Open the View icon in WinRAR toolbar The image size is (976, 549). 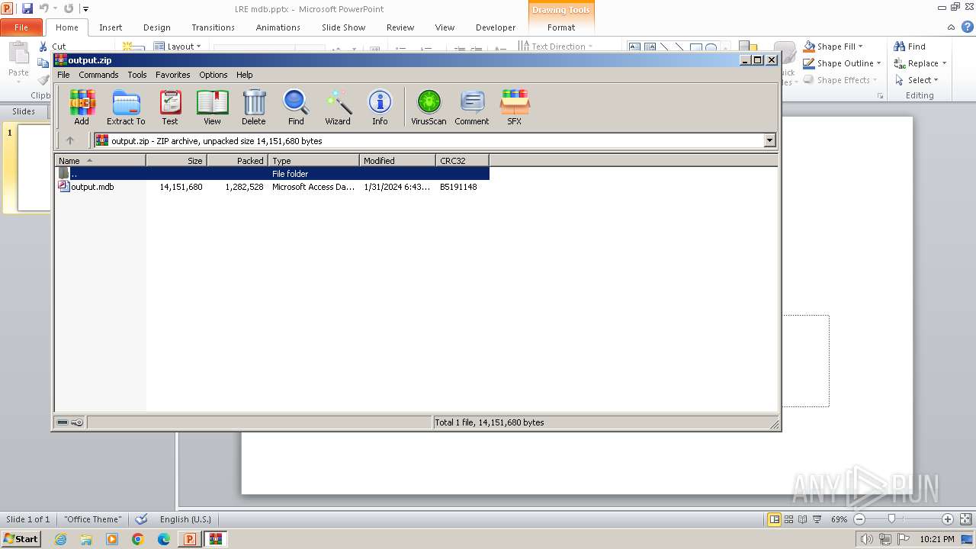pos(212,108)
